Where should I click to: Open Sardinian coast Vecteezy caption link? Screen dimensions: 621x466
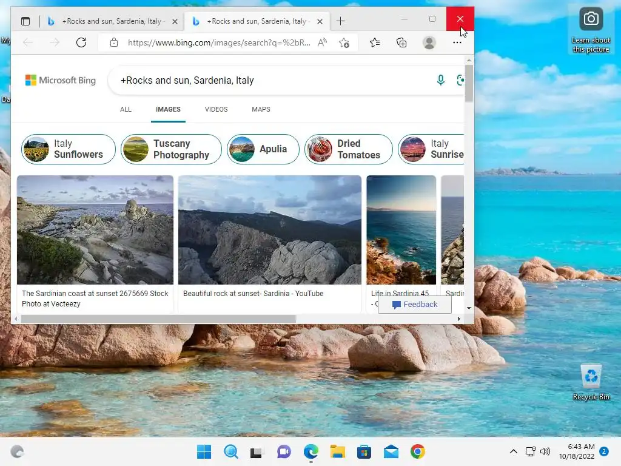(95, 299)
